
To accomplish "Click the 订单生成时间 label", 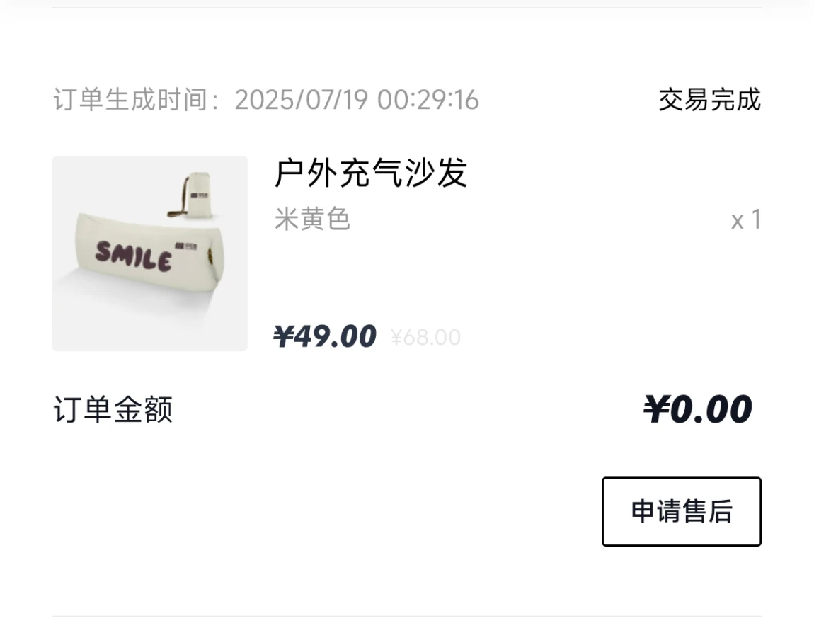I will (x=130, y=100).
